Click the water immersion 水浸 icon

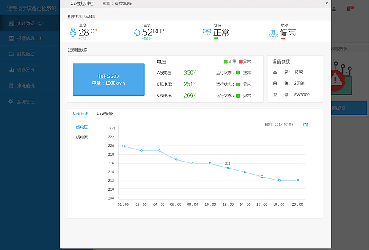click(272, 32)
